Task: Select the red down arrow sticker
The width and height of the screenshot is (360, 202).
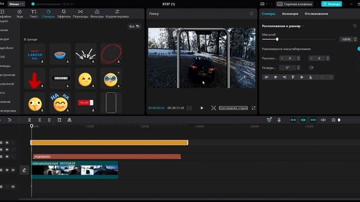Action: coord(35,79)
